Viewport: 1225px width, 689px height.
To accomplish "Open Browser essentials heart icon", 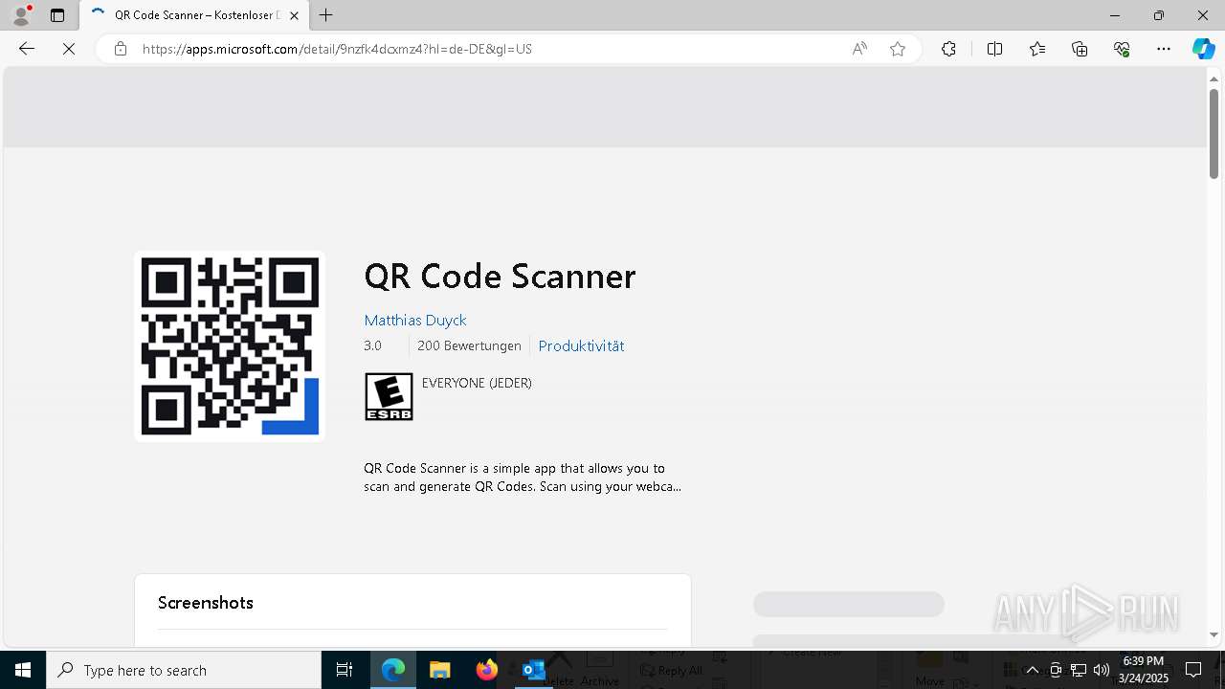I will pos(1122,49).
